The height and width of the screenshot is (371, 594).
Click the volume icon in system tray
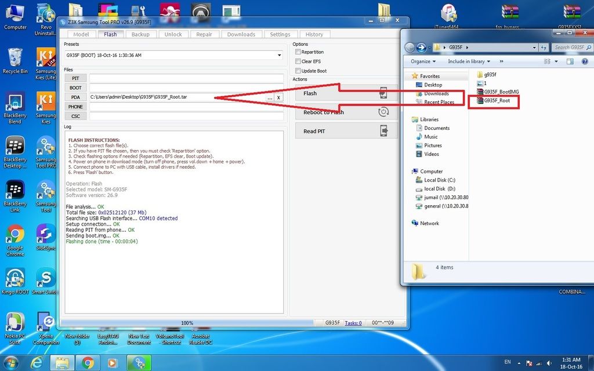[549, 363]
